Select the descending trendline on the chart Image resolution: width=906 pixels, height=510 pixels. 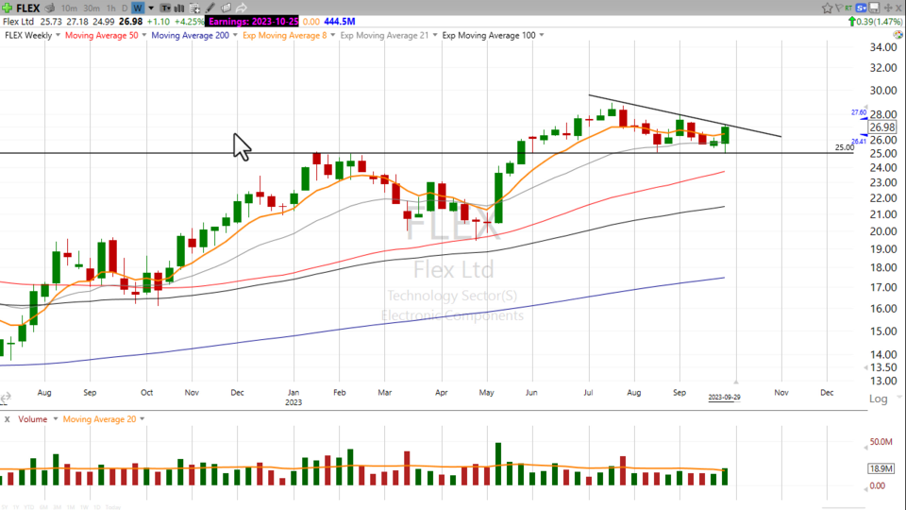point(685,116)
